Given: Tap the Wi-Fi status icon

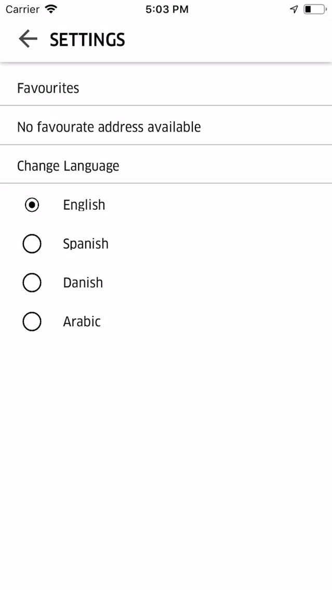Looking at the screenshot, I should pos(50,9).
